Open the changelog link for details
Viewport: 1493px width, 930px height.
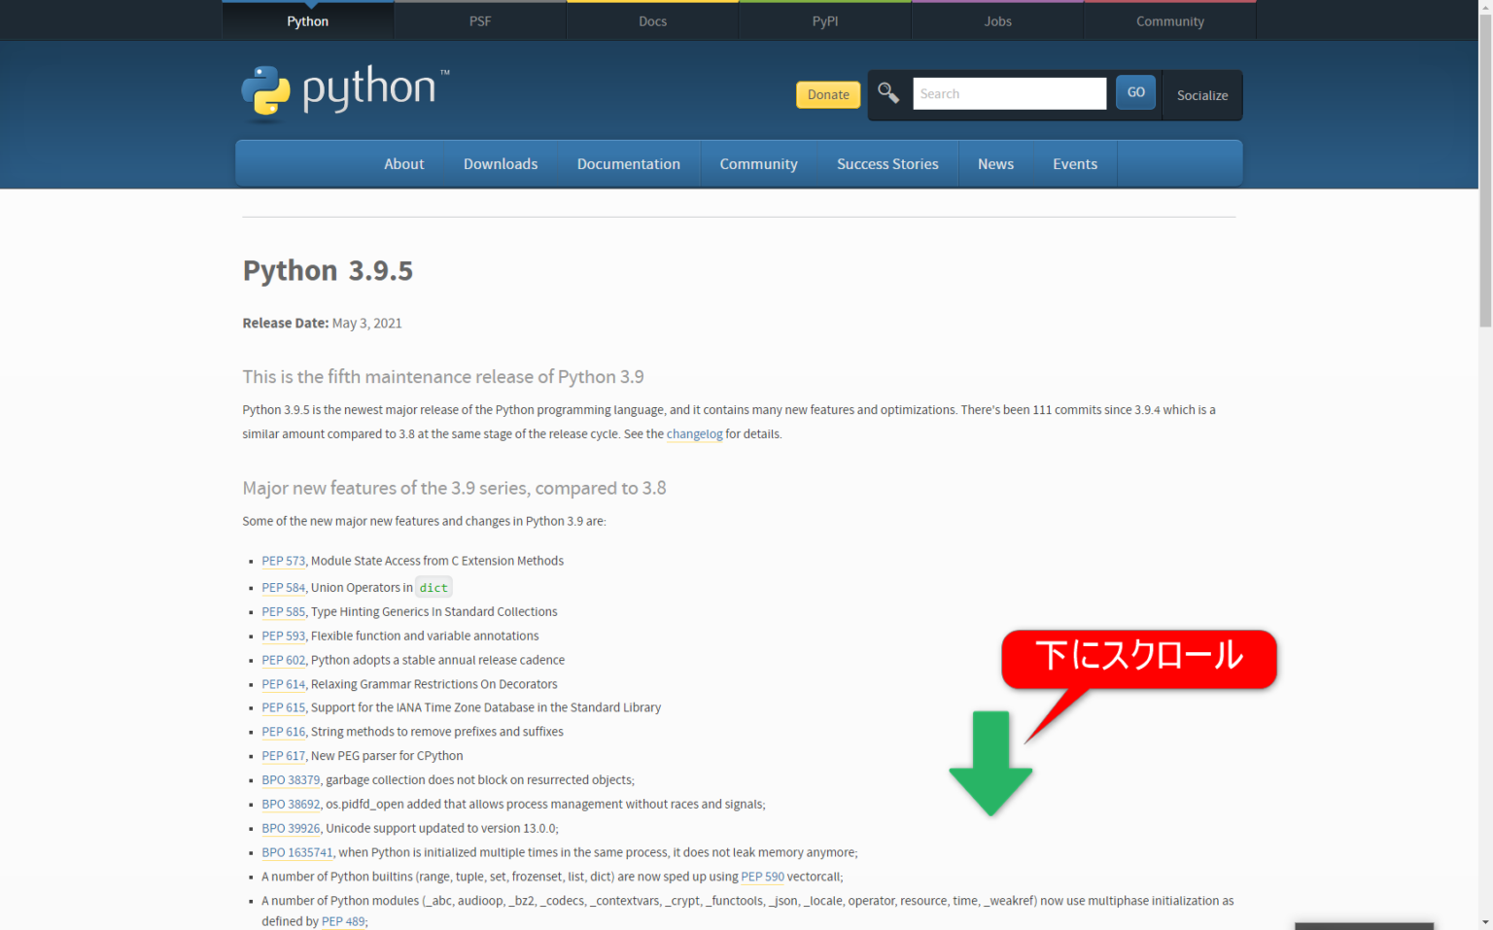click(694, 433)
